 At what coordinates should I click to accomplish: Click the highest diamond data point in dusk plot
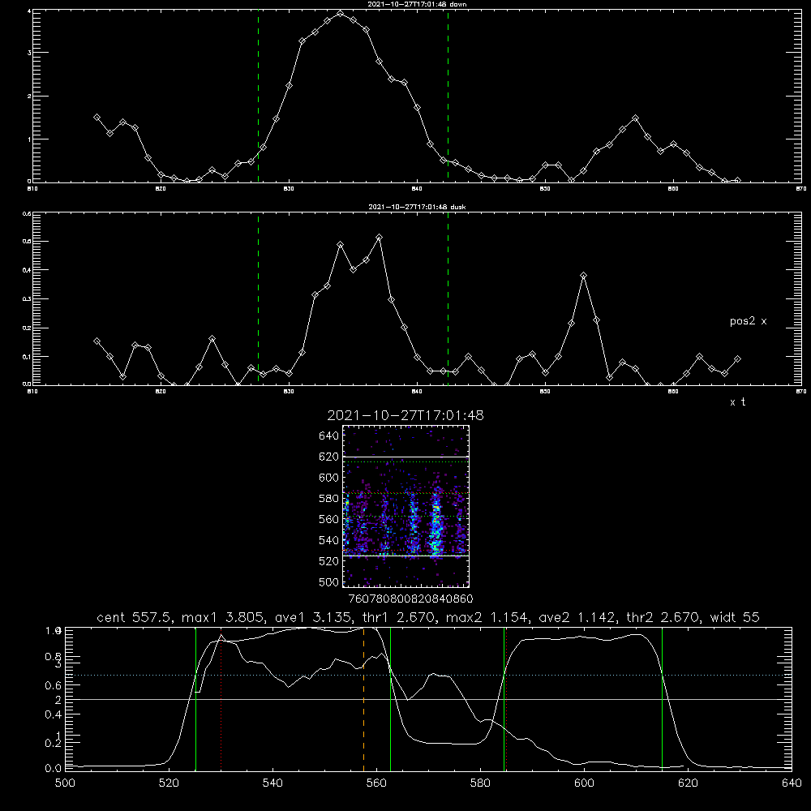click(x=379, y=238)
